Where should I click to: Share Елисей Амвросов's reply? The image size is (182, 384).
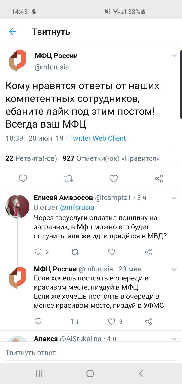pos(148,252)
